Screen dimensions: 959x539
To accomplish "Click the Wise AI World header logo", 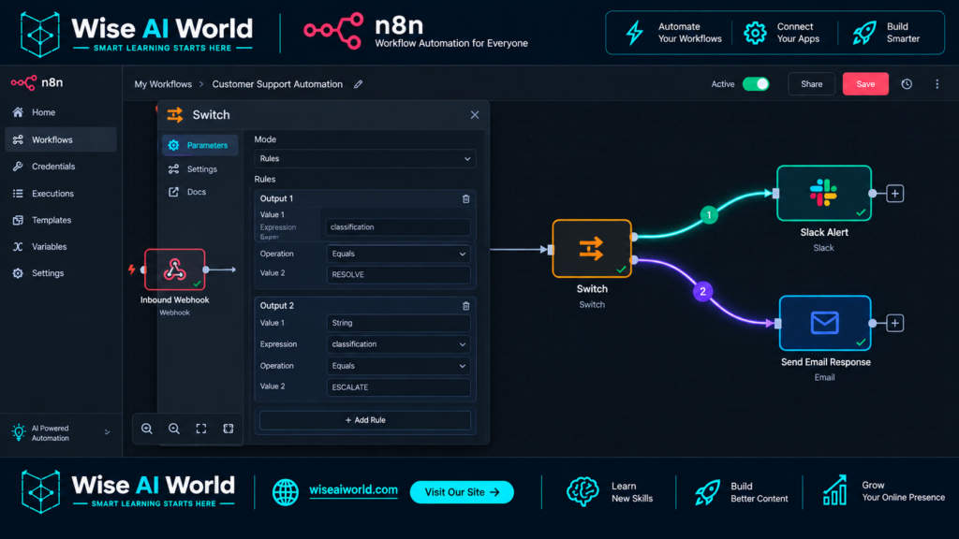I will [x=136, y=34].
